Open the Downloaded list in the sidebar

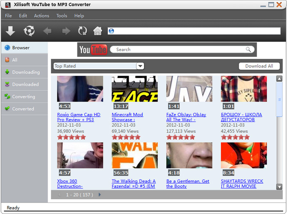24,84
